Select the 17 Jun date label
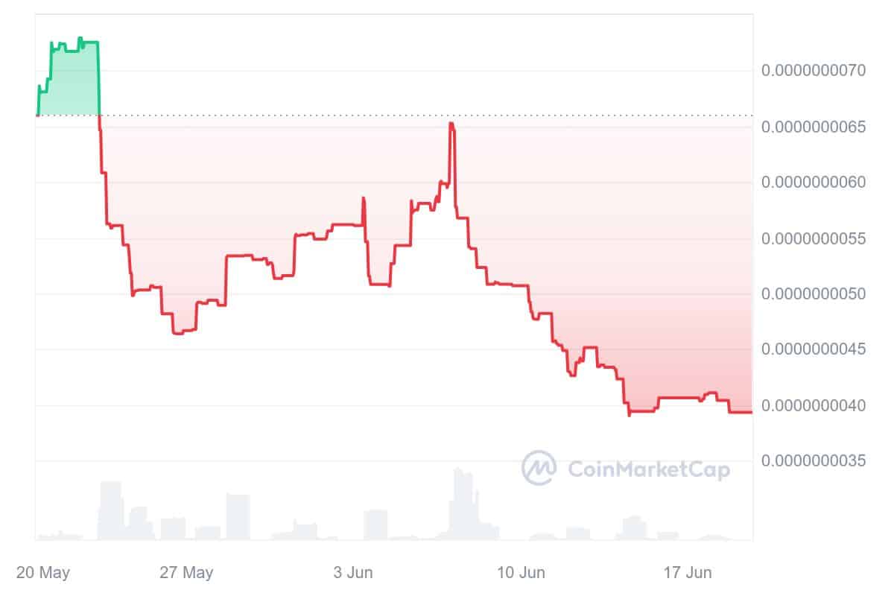 pos(688,573)
